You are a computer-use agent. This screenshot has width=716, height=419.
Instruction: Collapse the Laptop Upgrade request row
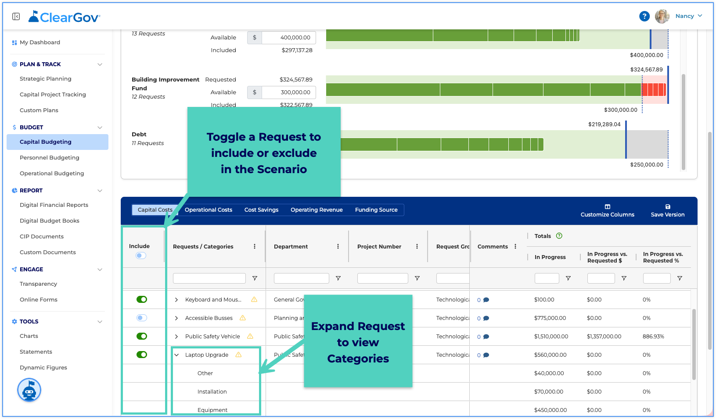176,355
